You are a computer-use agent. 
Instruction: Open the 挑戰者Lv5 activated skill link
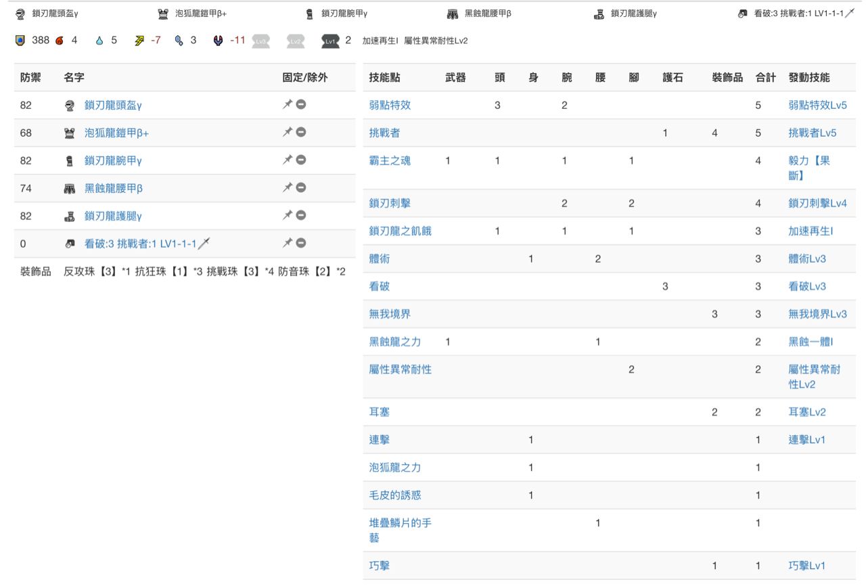point(812,133)
